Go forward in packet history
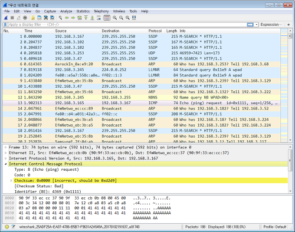The height and width of the screenshot is (232, 295). point(73,18)
